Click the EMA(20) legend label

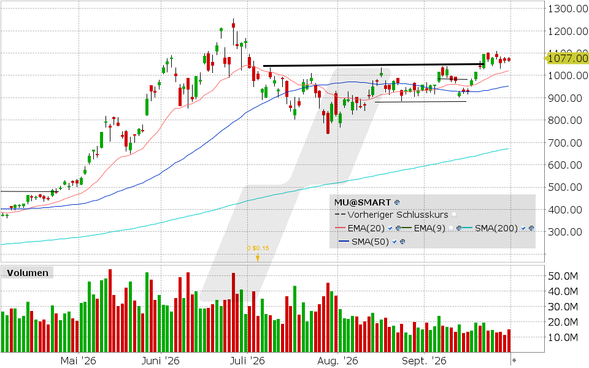click(x=366, y=228)
